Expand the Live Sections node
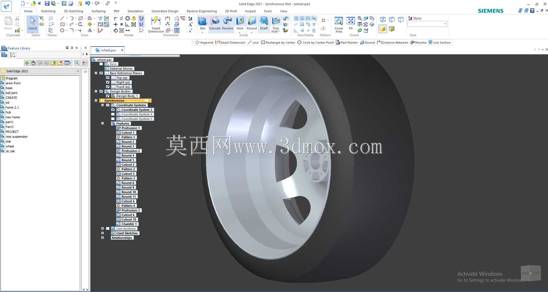Image resolution: width=548 pixels, height=292 pixels. pyautogui.click(x=102, y=229)
